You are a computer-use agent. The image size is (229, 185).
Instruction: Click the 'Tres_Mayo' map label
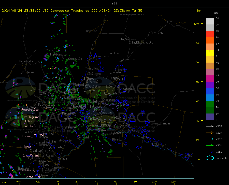[92, 68]
